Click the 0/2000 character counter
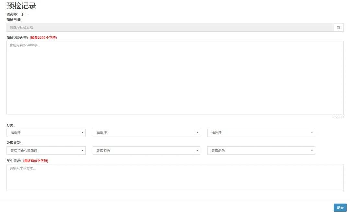 pos(338,117)
